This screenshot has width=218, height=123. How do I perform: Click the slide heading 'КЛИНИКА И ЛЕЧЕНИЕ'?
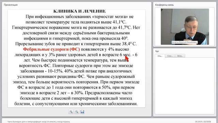pos(79,11)
